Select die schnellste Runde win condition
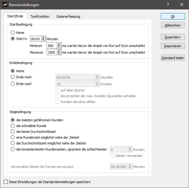Screen dimensions: 189x188 [13, 126]
